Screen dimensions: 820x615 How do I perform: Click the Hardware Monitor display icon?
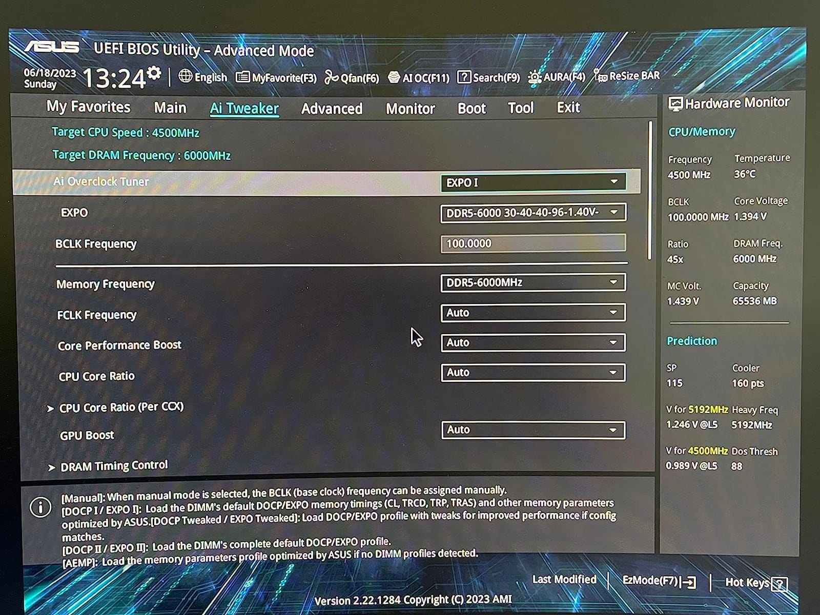[x=675, y=104]
